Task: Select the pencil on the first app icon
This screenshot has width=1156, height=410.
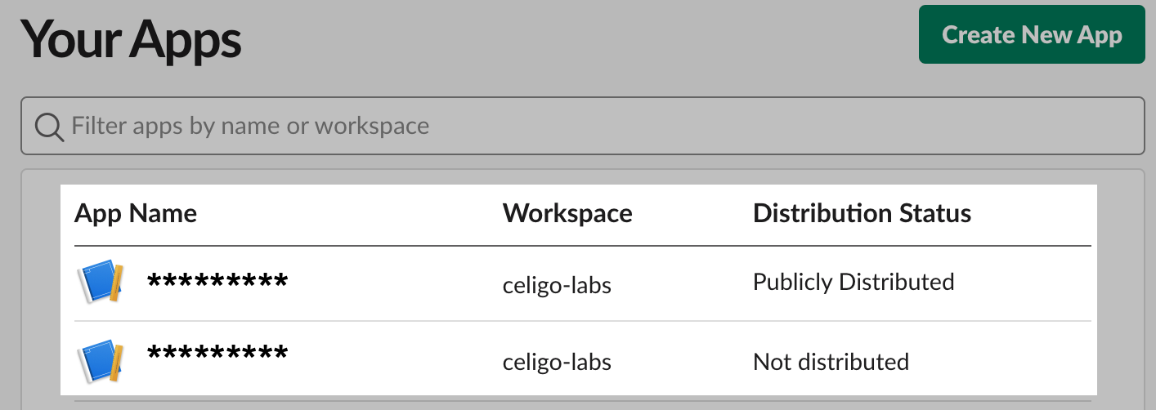Action: pyautogui.click(x=117, y=283)
